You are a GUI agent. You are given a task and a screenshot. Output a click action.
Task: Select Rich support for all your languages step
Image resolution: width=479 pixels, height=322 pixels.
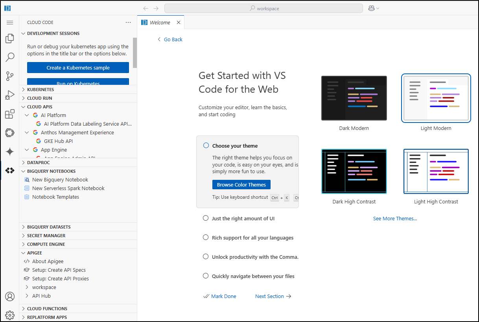point(206,237)
